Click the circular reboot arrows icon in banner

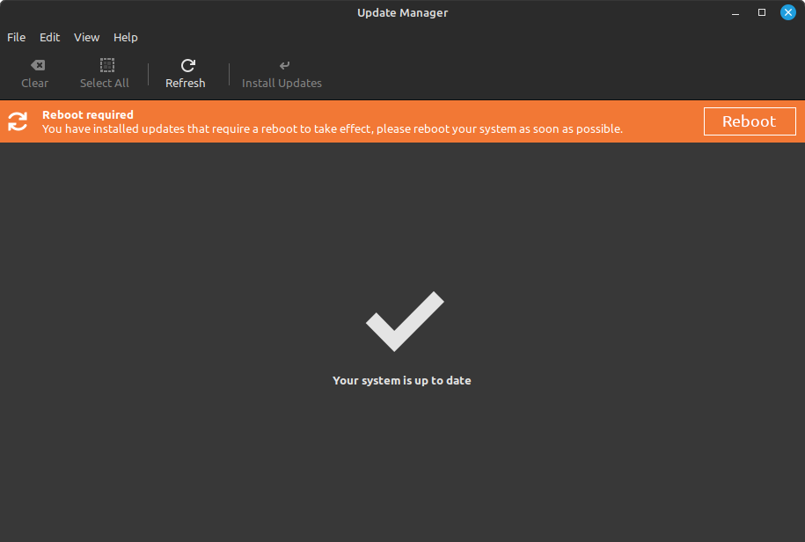click(x=18, y=121)
